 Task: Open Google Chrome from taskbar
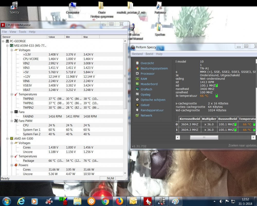click(105, 201)
